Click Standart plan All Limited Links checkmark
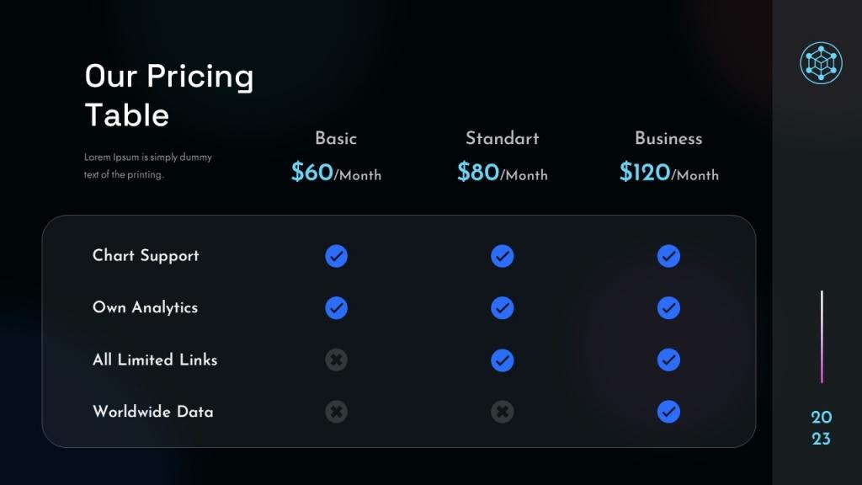This screenshot has height=485, width=862. point(503,360)
